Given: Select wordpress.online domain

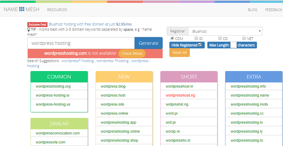Looking at the screenshot, I should [115, 114].
